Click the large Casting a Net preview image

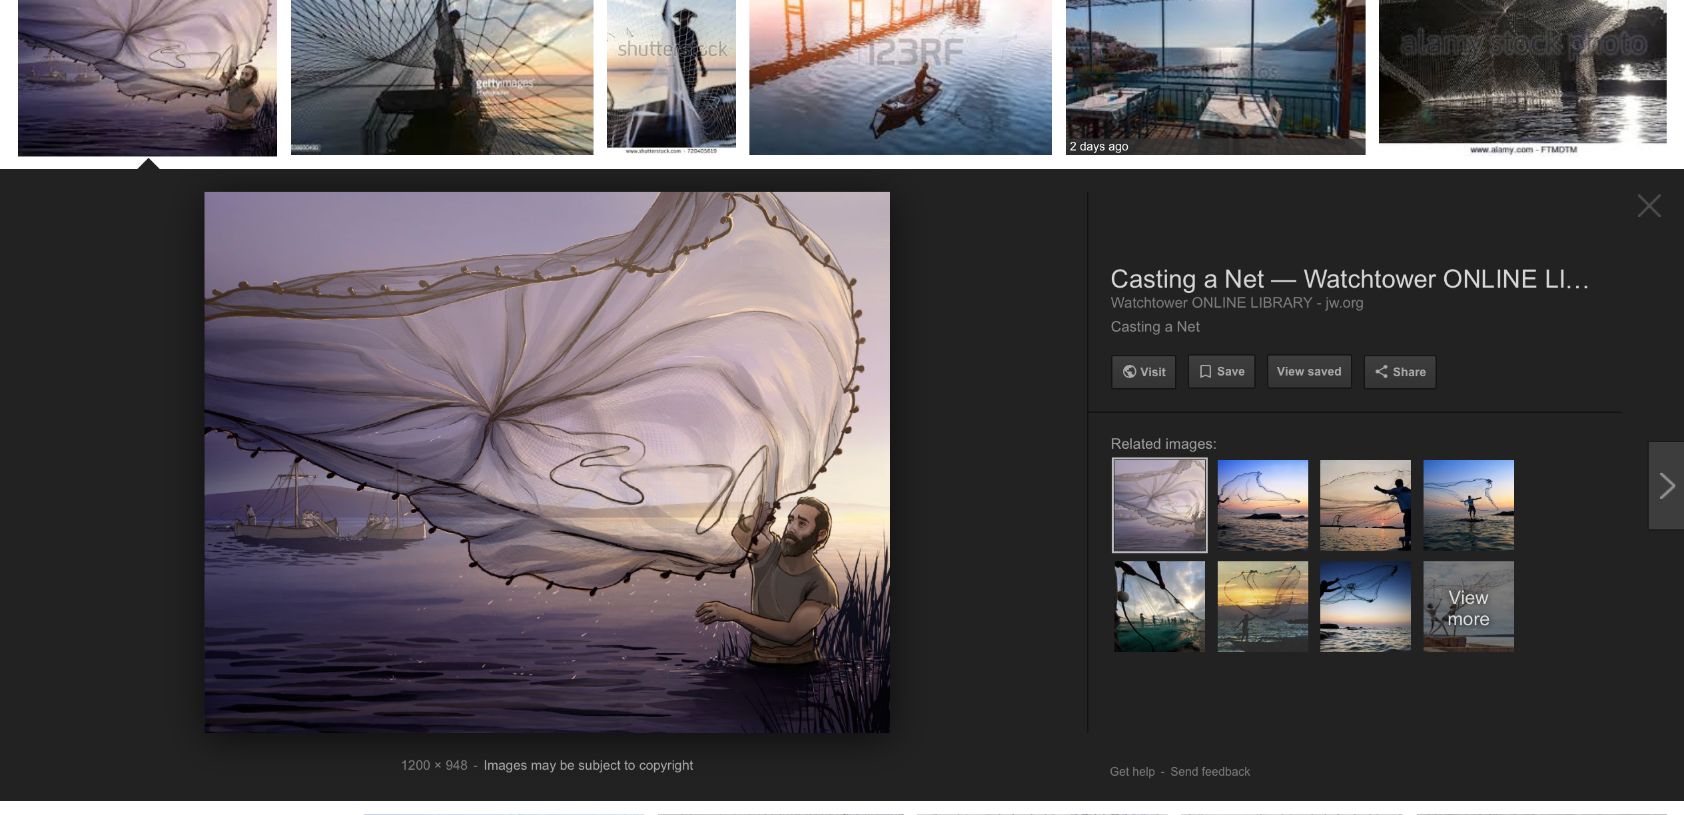click(x=547, y=463)
